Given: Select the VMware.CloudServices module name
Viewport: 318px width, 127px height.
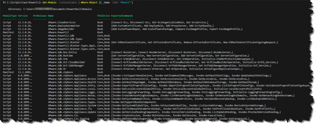Looking at the screenshot, I should pos(62,23).
